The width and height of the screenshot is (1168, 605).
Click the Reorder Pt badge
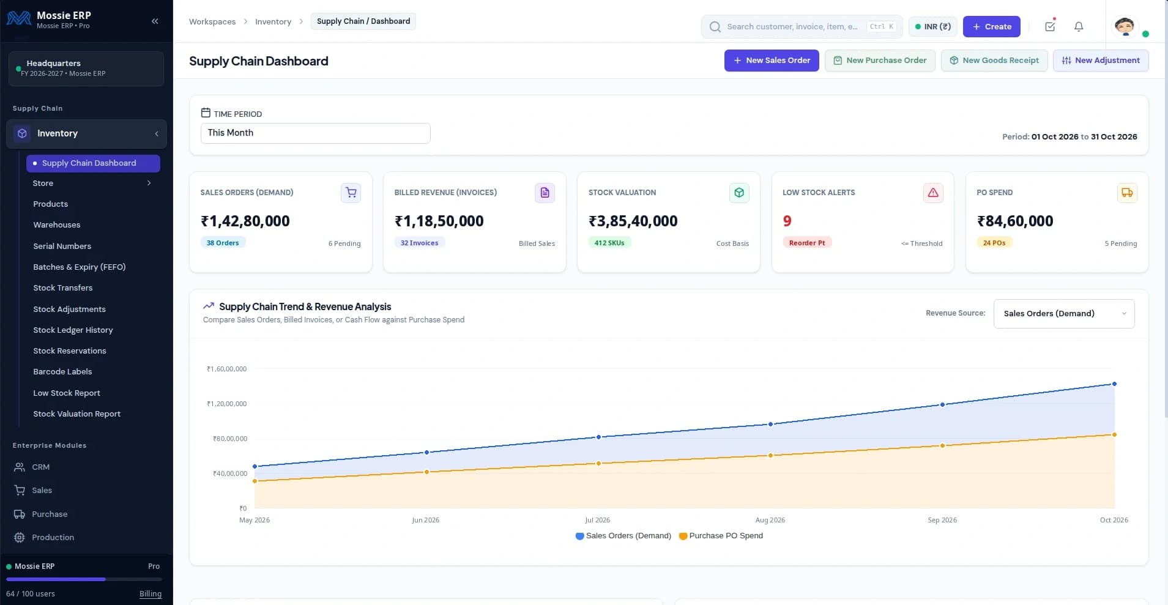(x=807, y=243)
